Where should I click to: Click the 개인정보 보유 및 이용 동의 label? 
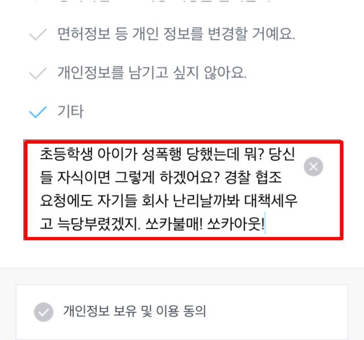[135, 311]
